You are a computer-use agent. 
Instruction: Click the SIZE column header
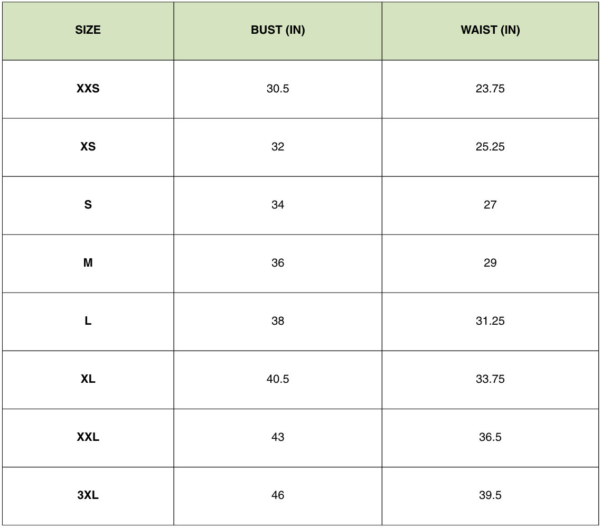point(88,30)
